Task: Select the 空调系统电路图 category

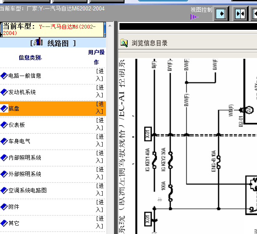Action: pyautogui.click(x=27, y=190)
